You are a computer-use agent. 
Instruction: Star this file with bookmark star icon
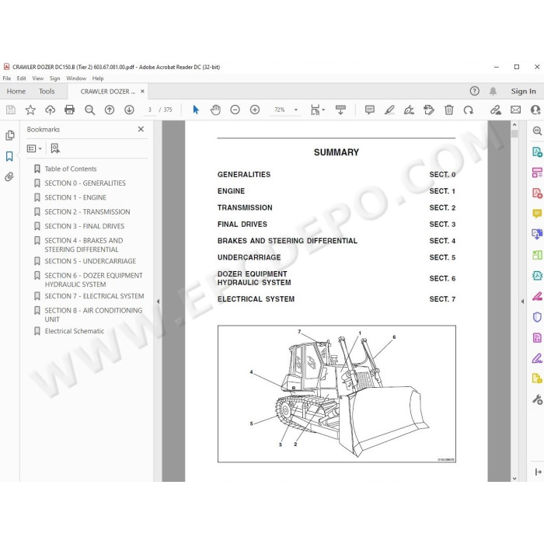pos(30,110)
